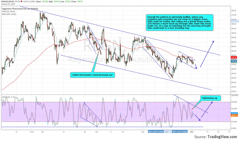Image resolution: width=239 pixels, height=141 pixels.
Task: Click the 248.00 level on price axis
Action: point(234,92)
